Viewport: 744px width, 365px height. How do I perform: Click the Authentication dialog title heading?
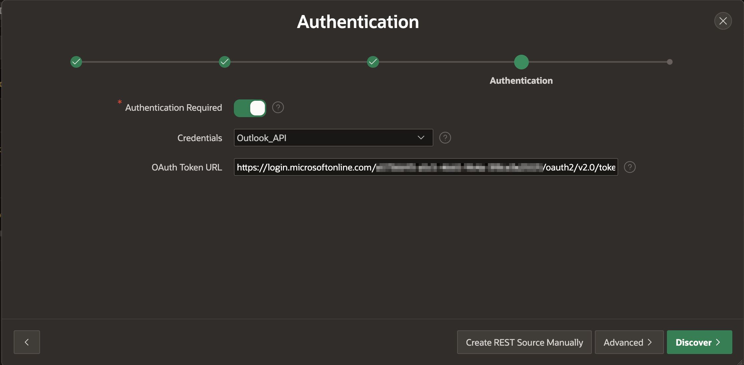pyautogui.click(x=358, y=22)
